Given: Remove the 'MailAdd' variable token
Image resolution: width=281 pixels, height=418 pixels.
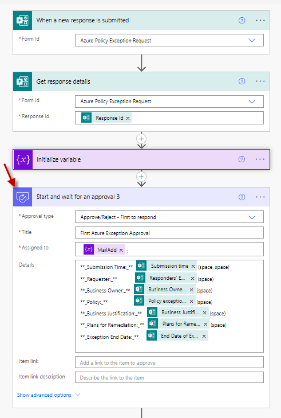Looking at the screenshot, I should point(121,250).
